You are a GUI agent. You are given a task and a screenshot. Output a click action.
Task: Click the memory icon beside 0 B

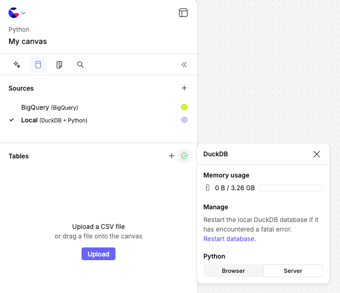pyautogui.click(x=208, y=188)
